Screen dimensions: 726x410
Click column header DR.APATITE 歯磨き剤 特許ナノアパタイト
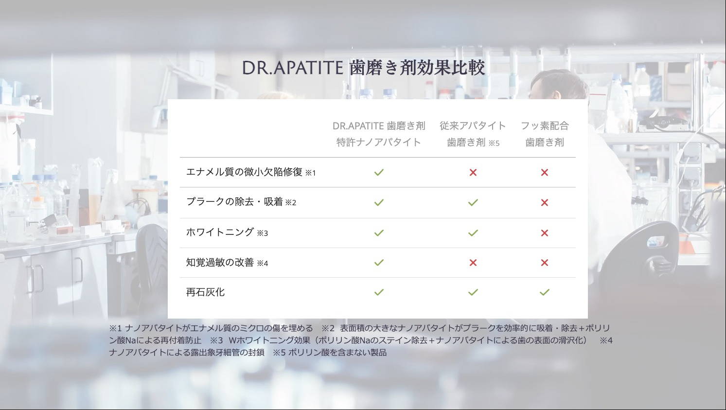tap(379, 134)
